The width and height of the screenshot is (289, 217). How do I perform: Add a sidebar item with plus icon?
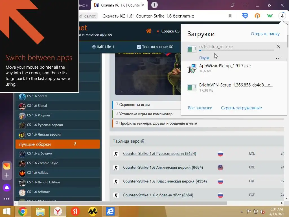click(x=7, y=175)
